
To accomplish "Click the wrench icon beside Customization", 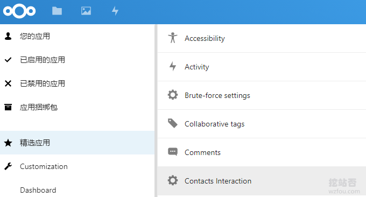I will pyautogui.click(x=8, y=166).
